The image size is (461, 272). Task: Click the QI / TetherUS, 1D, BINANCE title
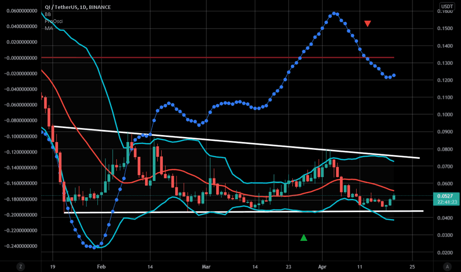tap(78, 7)
